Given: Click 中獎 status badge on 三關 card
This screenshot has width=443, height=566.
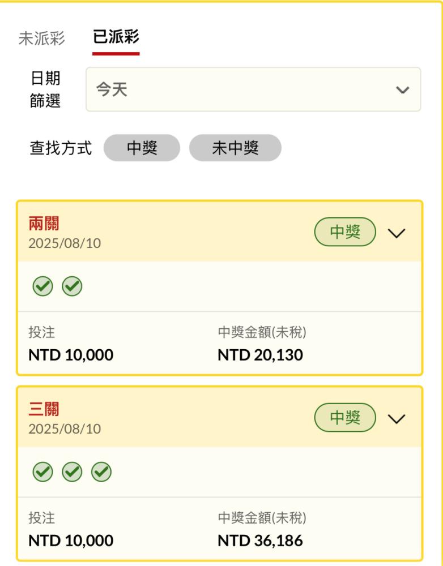Looking at the screenshot, I should coord(345,417).
